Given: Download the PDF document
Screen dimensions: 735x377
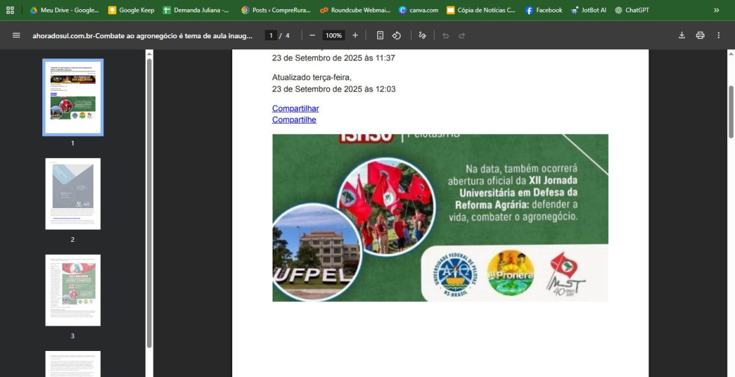Looking at the screenshot, I should pos(681,35).
